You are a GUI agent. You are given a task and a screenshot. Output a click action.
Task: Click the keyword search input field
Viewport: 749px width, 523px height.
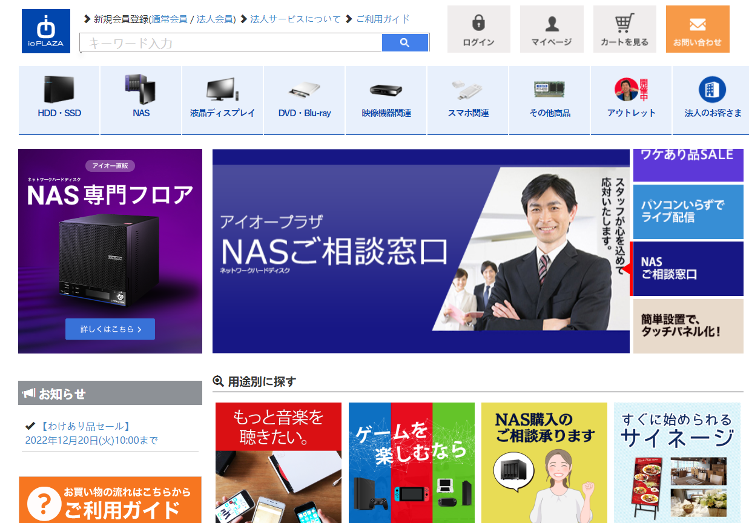tap(230, 42)
